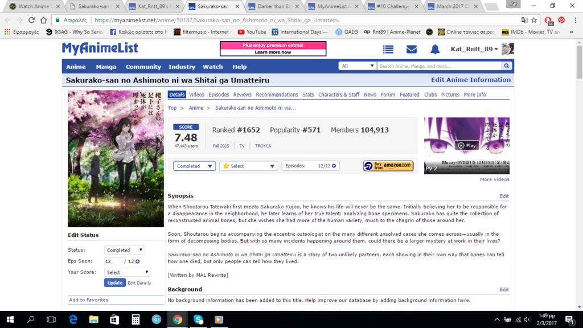Viewport: 583px width, 328px height.
Task: Open Task View on the taskbar
Action: click(x=51, y=319)
